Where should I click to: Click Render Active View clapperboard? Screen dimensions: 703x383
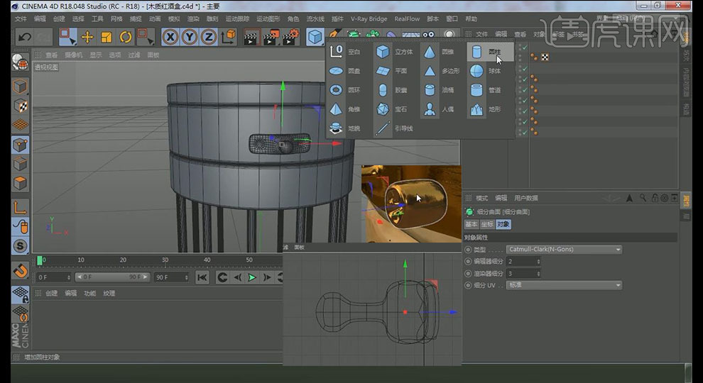pos(251,37)
